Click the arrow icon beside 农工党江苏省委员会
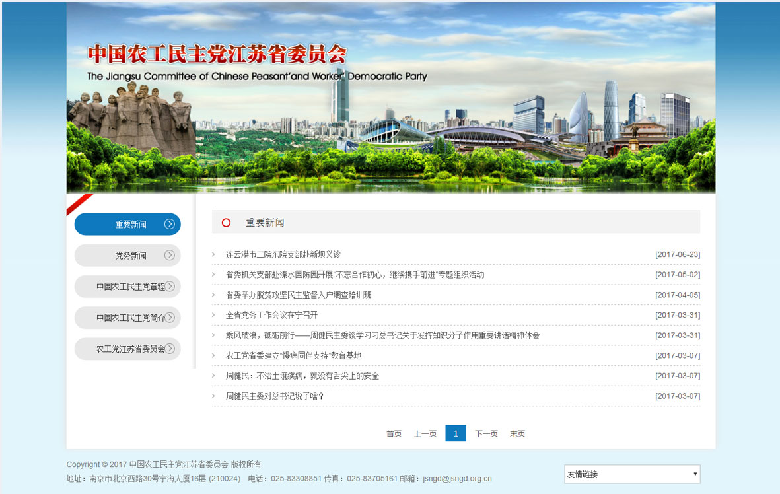The width and height of the screenshot is (780, 494). (x=170, y=348)
